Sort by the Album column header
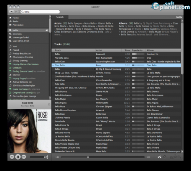Image resolution: width=191 pixels, height=171 pixels. coord(163,50)
